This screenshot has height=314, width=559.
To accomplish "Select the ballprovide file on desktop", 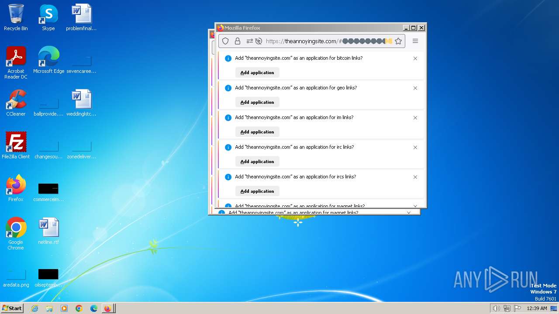I will tap(48, 106).
